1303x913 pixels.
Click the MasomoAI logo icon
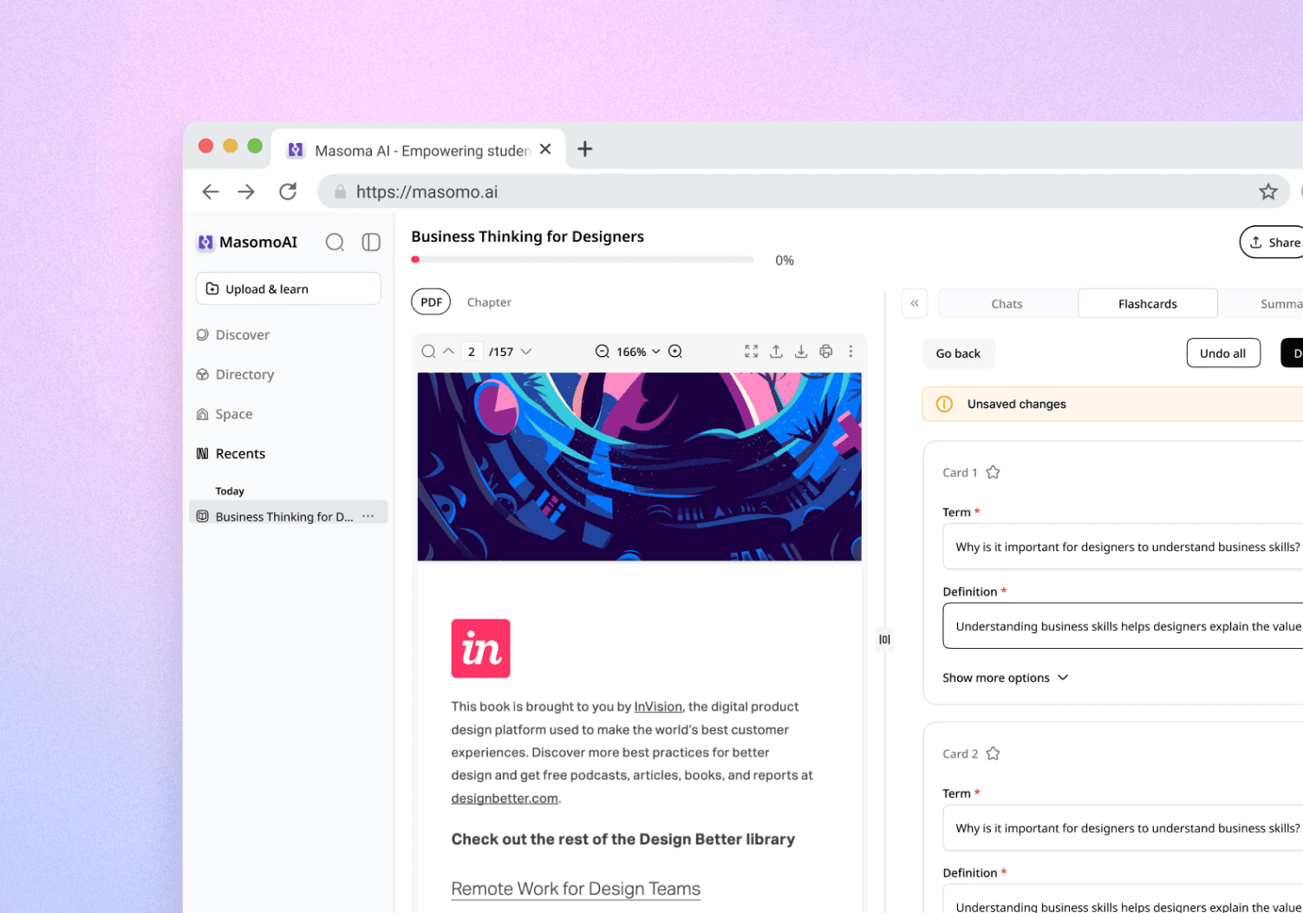(x=205, y=243)
